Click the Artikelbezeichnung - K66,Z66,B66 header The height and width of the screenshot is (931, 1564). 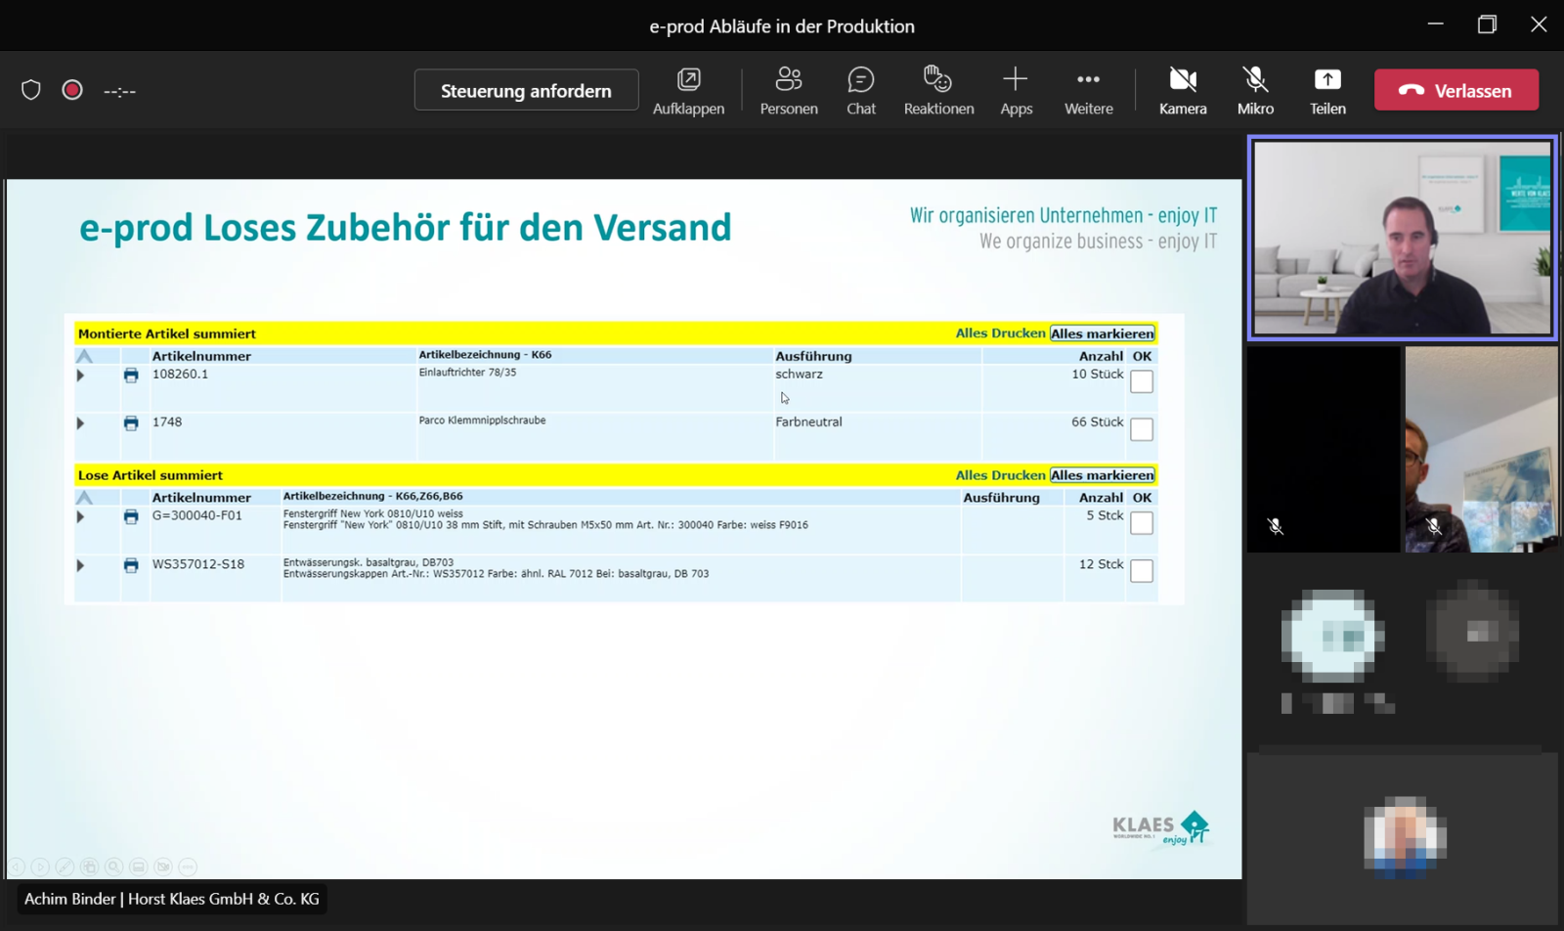372,497
